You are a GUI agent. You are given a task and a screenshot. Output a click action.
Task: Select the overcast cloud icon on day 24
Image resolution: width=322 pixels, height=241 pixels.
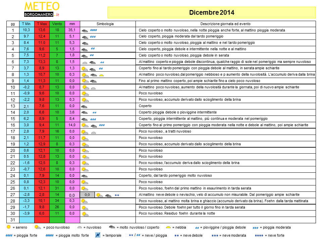[85, 176]
